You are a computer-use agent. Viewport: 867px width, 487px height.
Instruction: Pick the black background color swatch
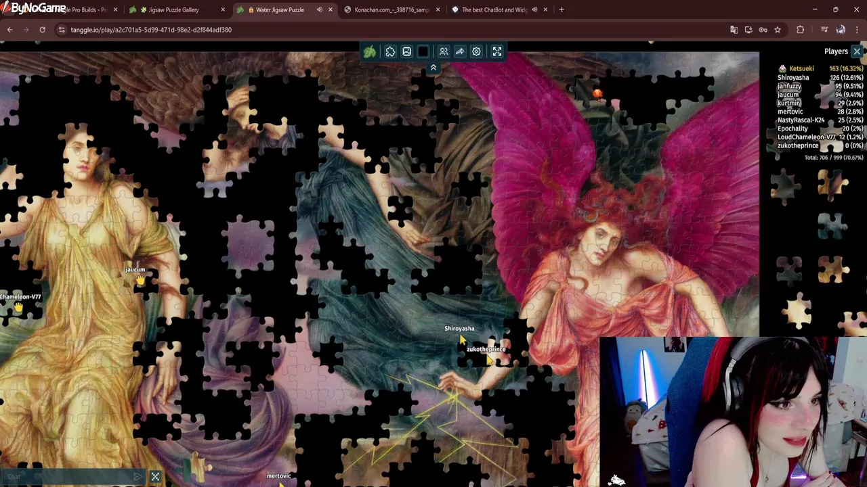tap(423, 51)
